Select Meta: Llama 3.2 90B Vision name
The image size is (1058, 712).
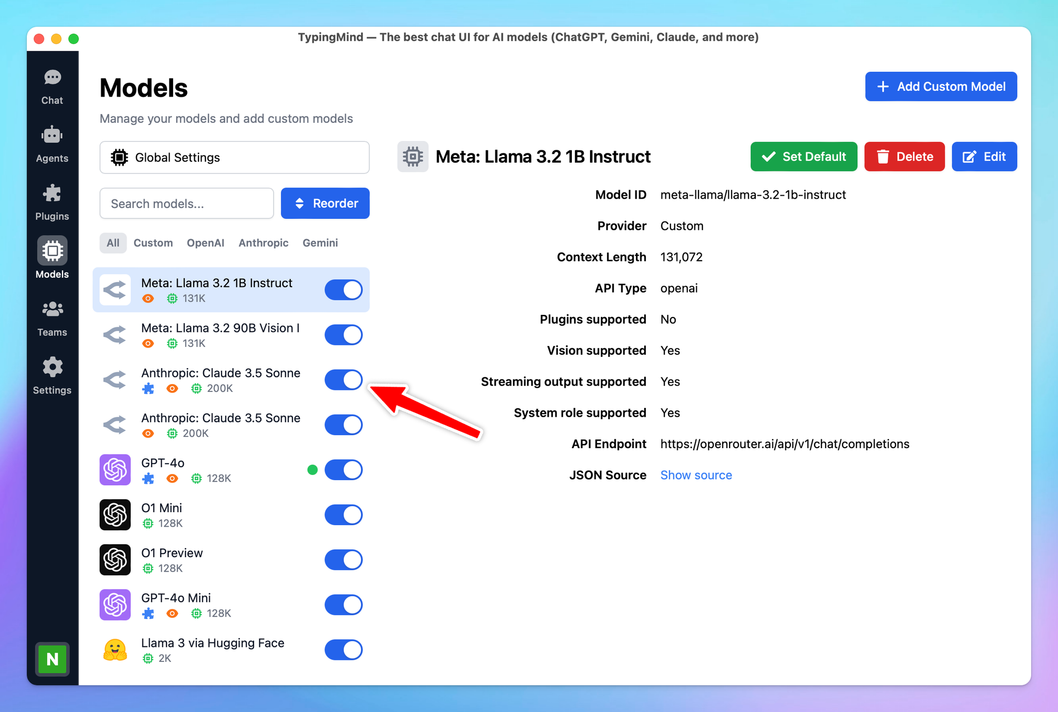coord(221,328)
